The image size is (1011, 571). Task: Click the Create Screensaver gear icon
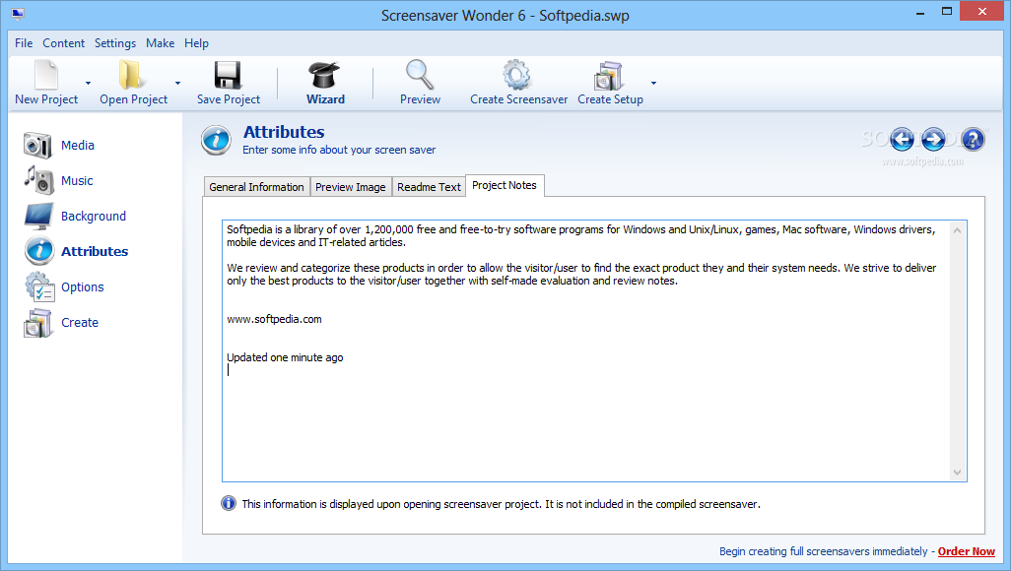(x=517, y=75)
